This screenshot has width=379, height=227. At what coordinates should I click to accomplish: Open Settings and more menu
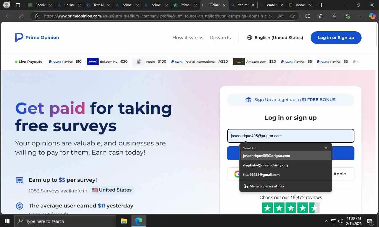click(x=360, y=16)
